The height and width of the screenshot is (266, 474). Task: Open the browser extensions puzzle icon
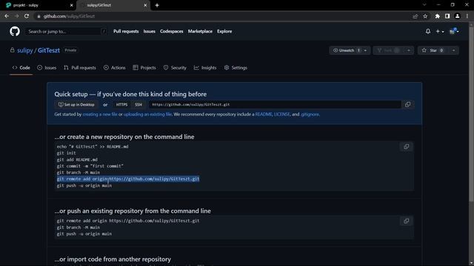click(x=438, y=16)
